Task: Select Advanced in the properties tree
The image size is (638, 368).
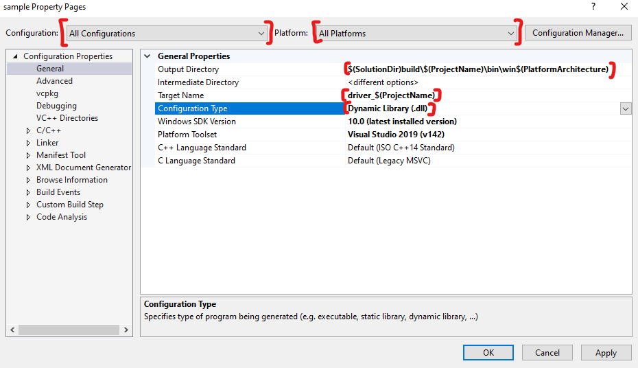Action: tap(54, 81)
